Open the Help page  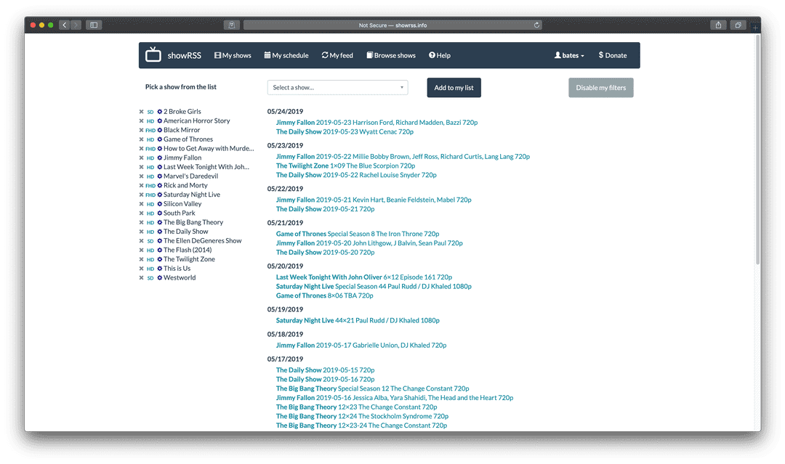(440, 55)
